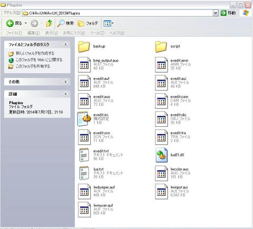Toggle the Folders pane button
Viewport: 253px width, 229px height.
87,23
